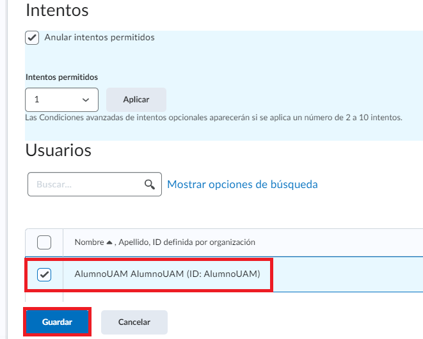Click the chevron in the Intentos permitidos box
This screenshot has height=339, width=423.
[x=86, y=100]
